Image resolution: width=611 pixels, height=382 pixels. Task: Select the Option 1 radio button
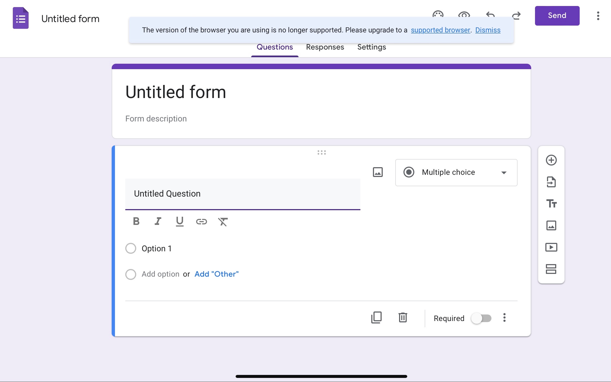point(131,248)
